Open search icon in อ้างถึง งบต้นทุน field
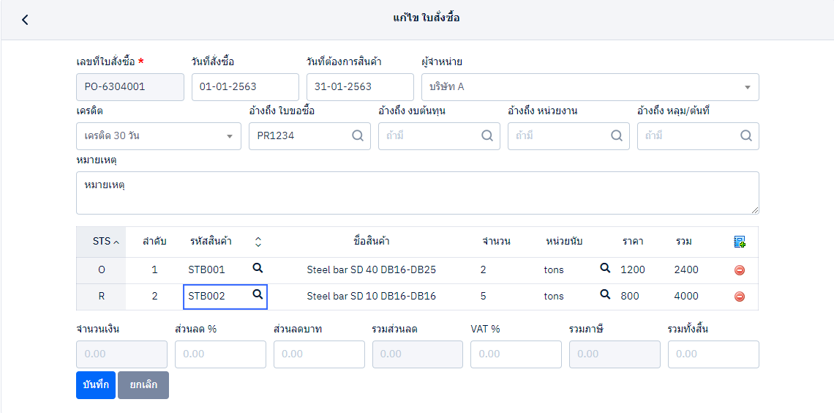Screen dimensions: 834x413 tap(487, 135)
